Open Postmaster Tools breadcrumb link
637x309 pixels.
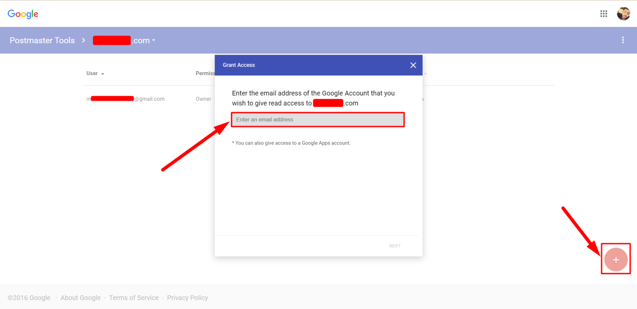coord(42,40)
